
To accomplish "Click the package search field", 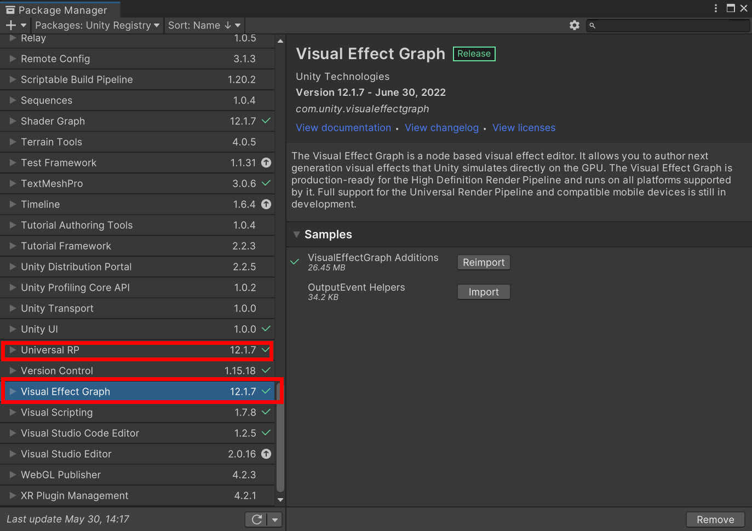I will tap(668, 25).
